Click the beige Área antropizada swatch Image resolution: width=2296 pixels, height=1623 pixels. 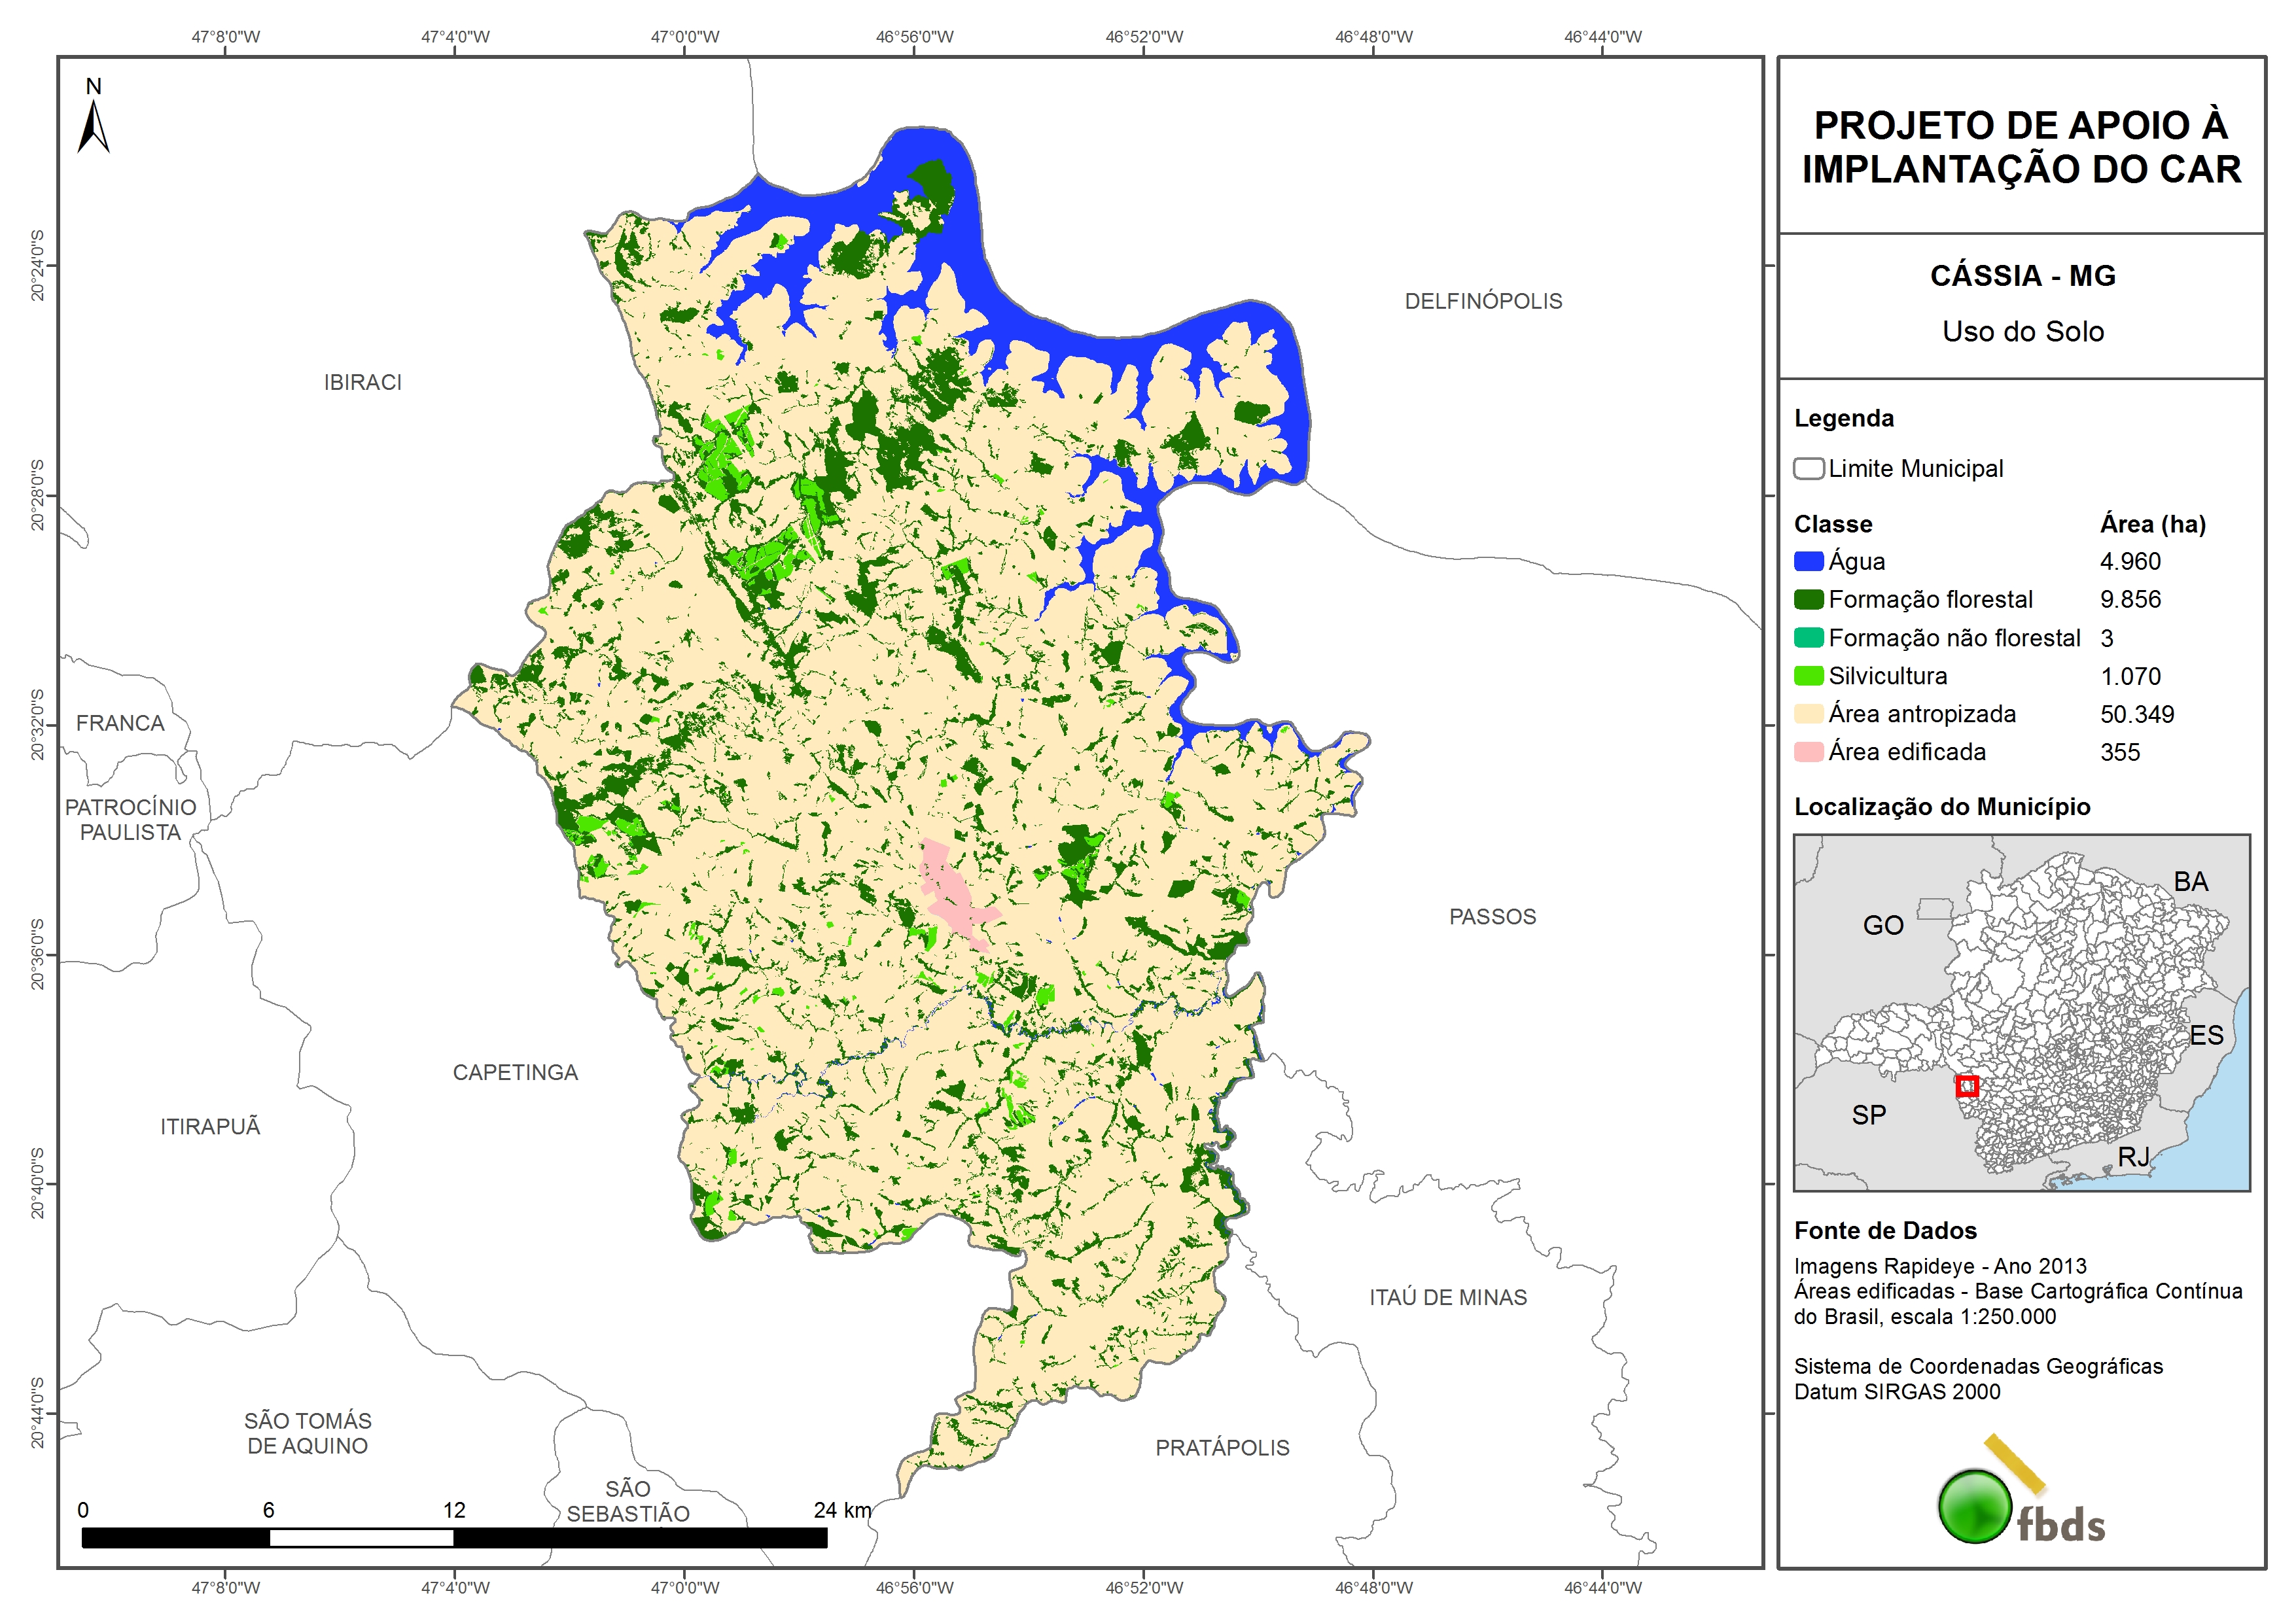click(x=1808, y=714)
